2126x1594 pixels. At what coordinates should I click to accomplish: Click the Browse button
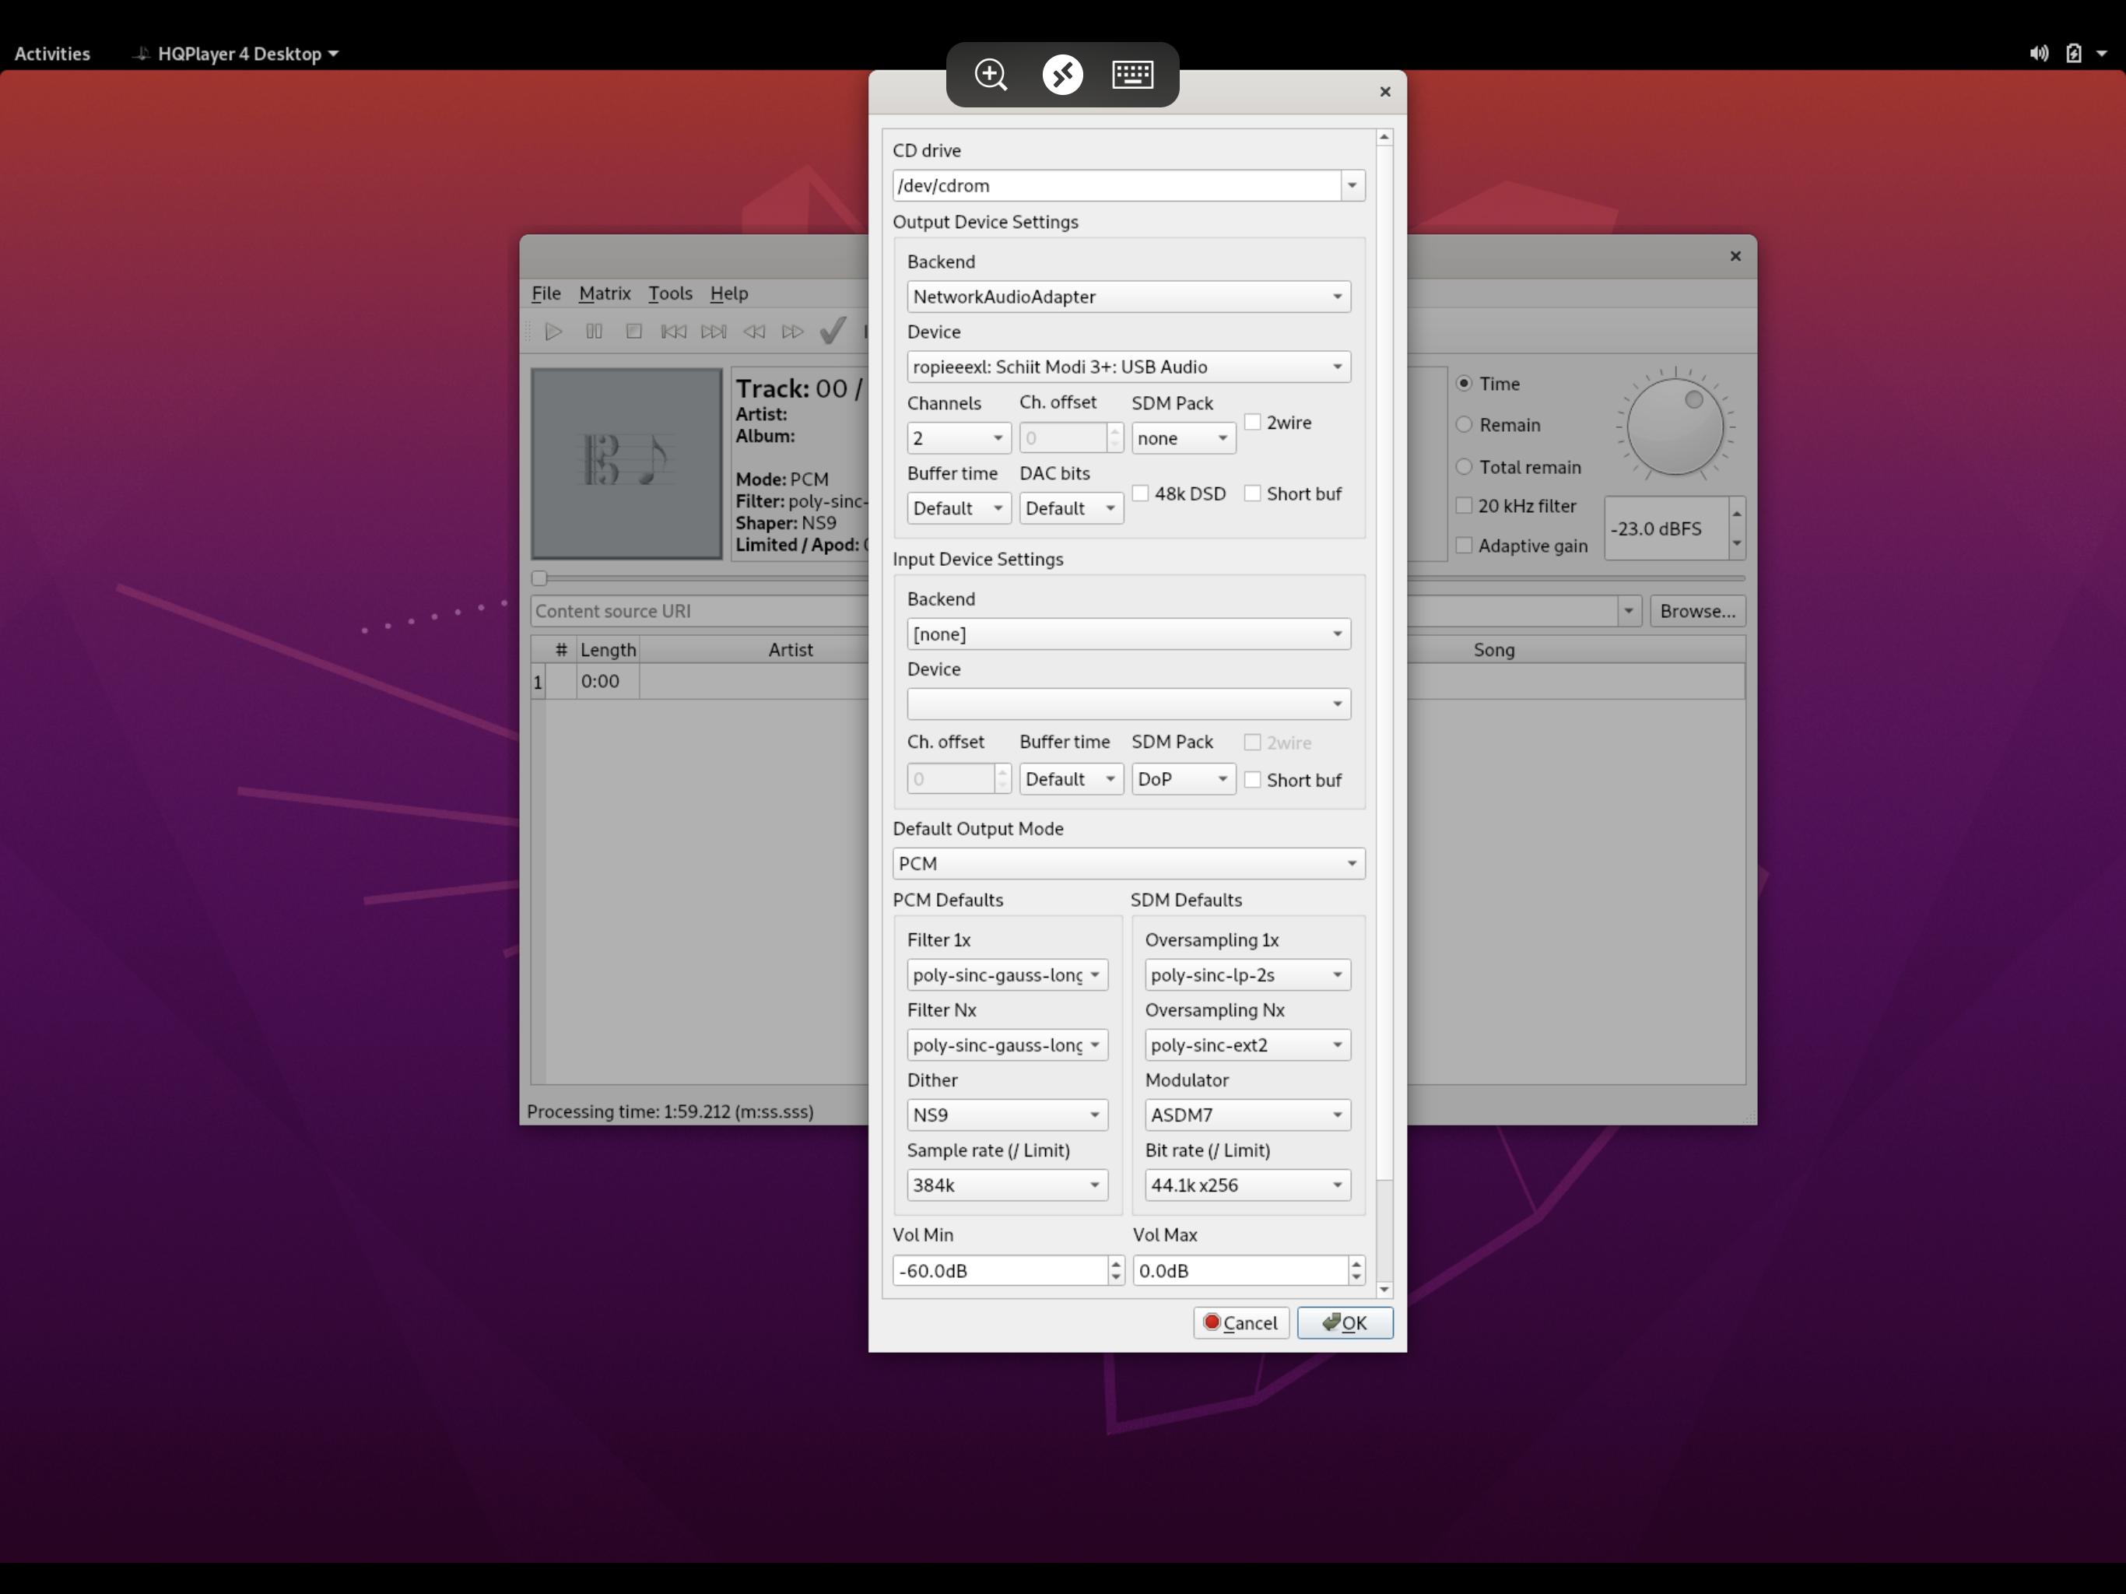click(x=1696, y=610)
